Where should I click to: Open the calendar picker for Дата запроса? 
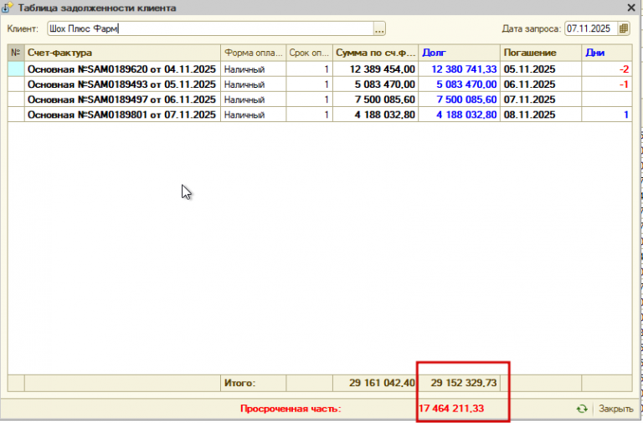pyautogui.click(x=624, y=28)
